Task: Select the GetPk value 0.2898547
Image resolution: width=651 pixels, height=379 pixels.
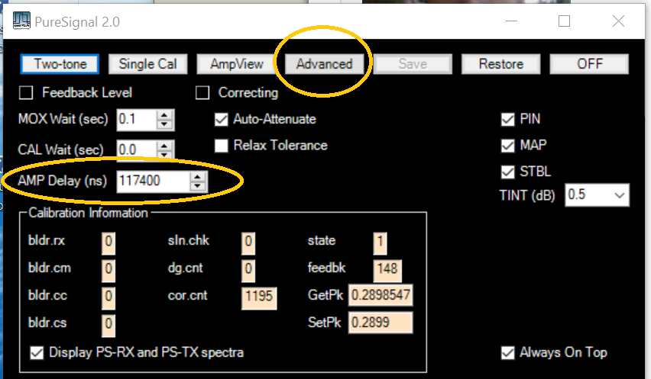Action: [x=381, y=295]
